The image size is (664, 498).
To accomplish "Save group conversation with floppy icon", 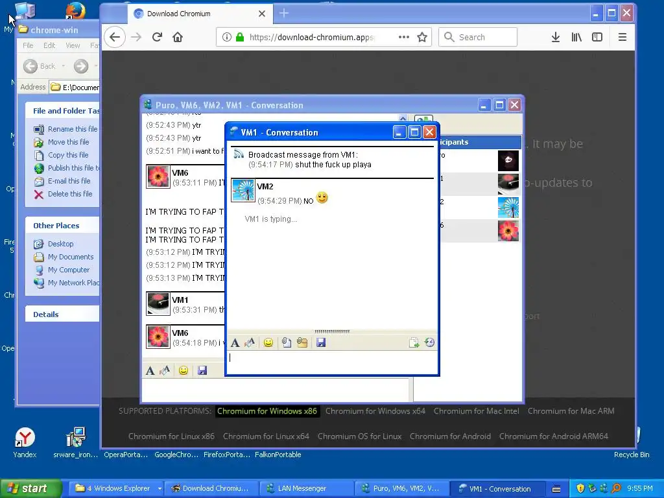I will click(202, 370).
